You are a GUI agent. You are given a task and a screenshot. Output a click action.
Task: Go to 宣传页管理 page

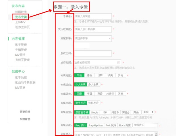pyautogui.click(x=22, y=60)
